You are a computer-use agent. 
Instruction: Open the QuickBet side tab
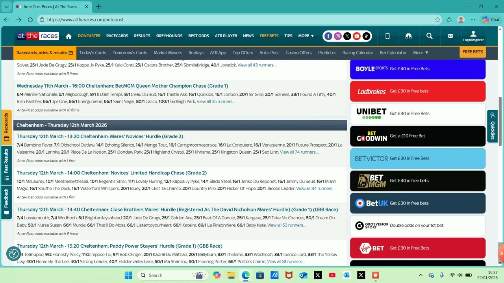492,126
